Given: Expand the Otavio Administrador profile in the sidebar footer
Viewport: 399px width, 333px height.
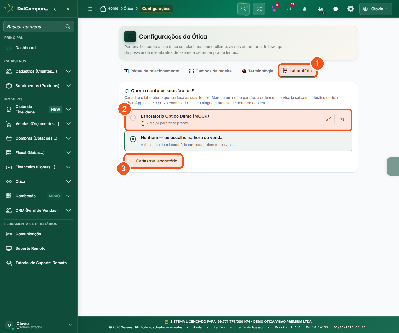Looking at the screenshot, I should [x=39, y=325].
